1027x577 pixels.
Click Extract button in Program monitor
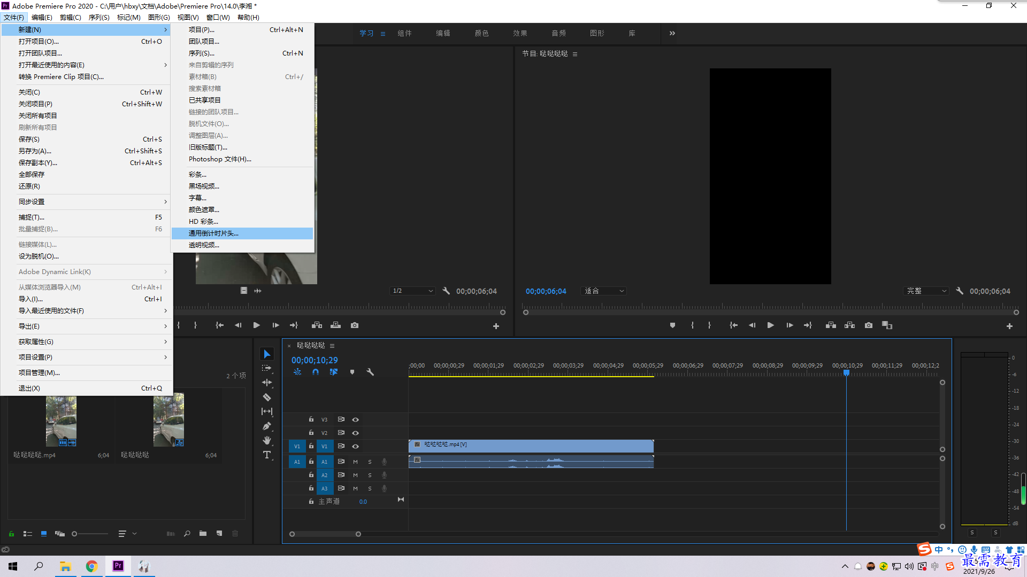tap(849, 325)
